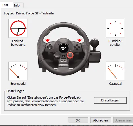Confirm with the OK button
Image resolution: width=133 pixels, height=126 pixels.
[x=78, y=120]
